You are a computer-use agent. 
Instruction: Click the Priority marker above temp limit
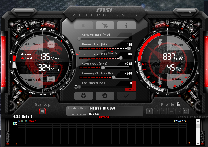(112, 53)
